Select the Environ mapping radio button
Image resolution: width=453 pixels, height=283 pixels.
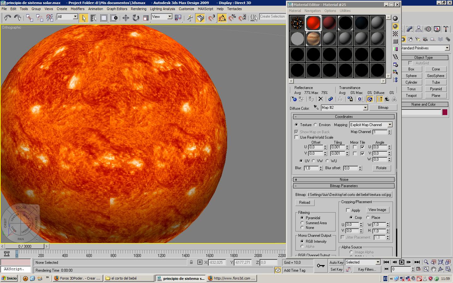315,125
